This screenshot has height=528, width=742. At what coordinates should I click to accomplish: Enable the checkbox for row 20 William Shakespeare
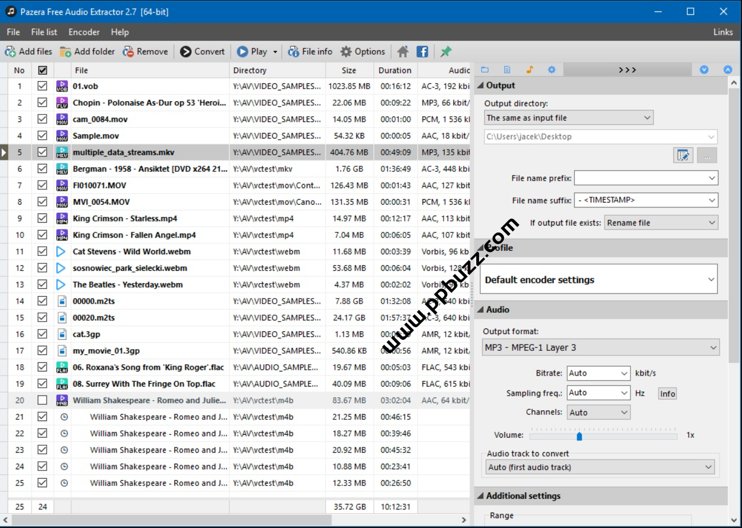tap(42, 400)
